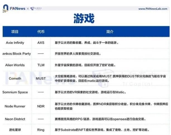The image size is (171, 135).
Task: Click the Somnium Space VR description
Action: click(90, 92)
